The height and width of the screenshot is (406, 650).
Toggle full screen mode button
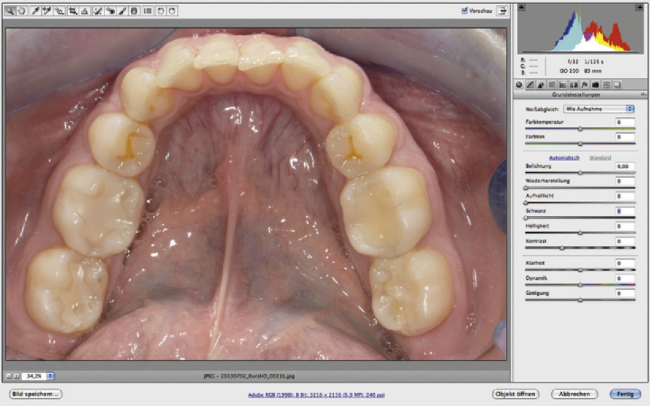click(500, 11)
